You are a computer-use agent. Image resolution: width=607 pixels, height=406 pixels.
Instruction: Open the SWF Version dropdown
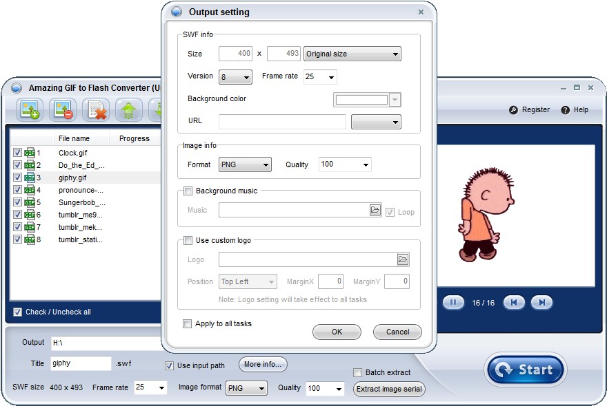pos(235,77)
